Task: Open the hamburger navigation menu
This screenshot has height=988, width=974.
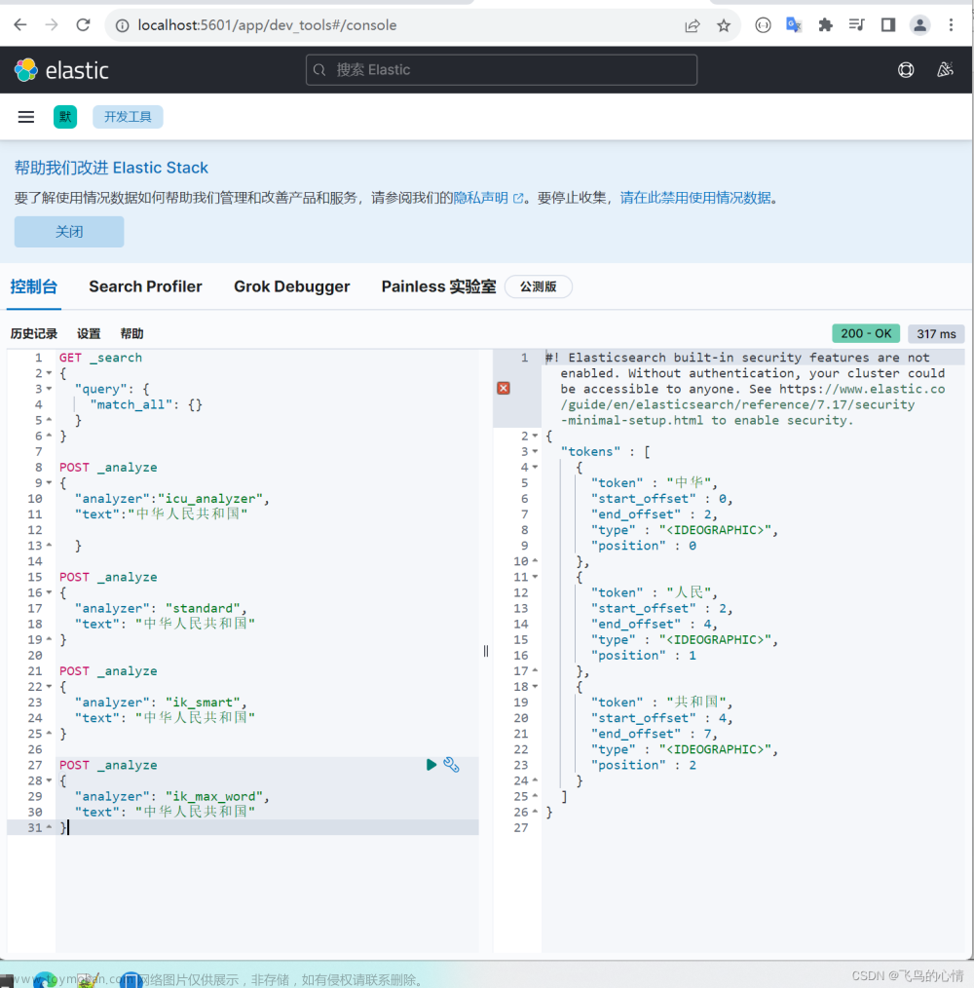Action: (26, 117)
